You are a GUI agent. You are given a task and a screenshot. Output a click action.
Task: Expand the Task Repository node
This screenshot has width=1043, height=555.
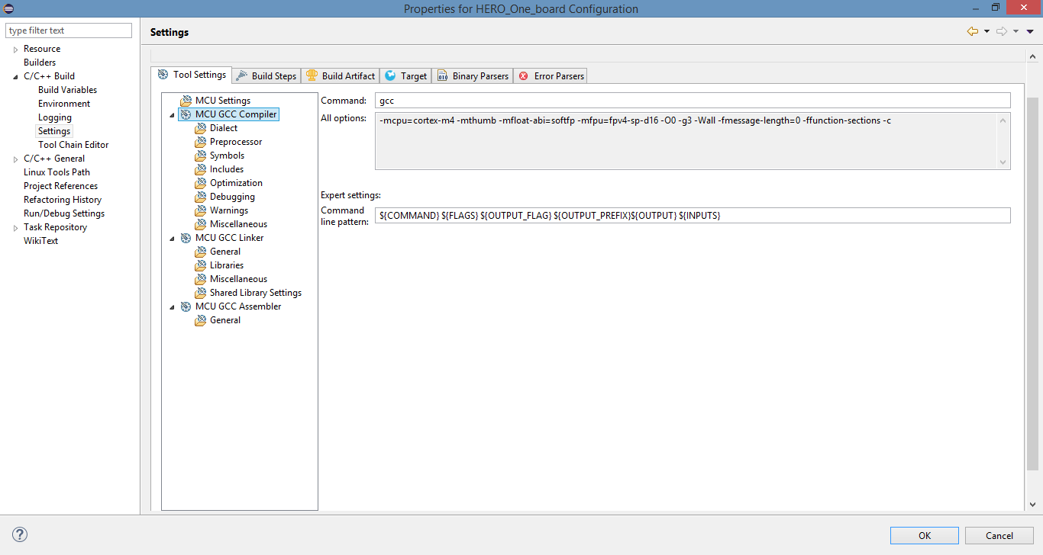point(16,227)
